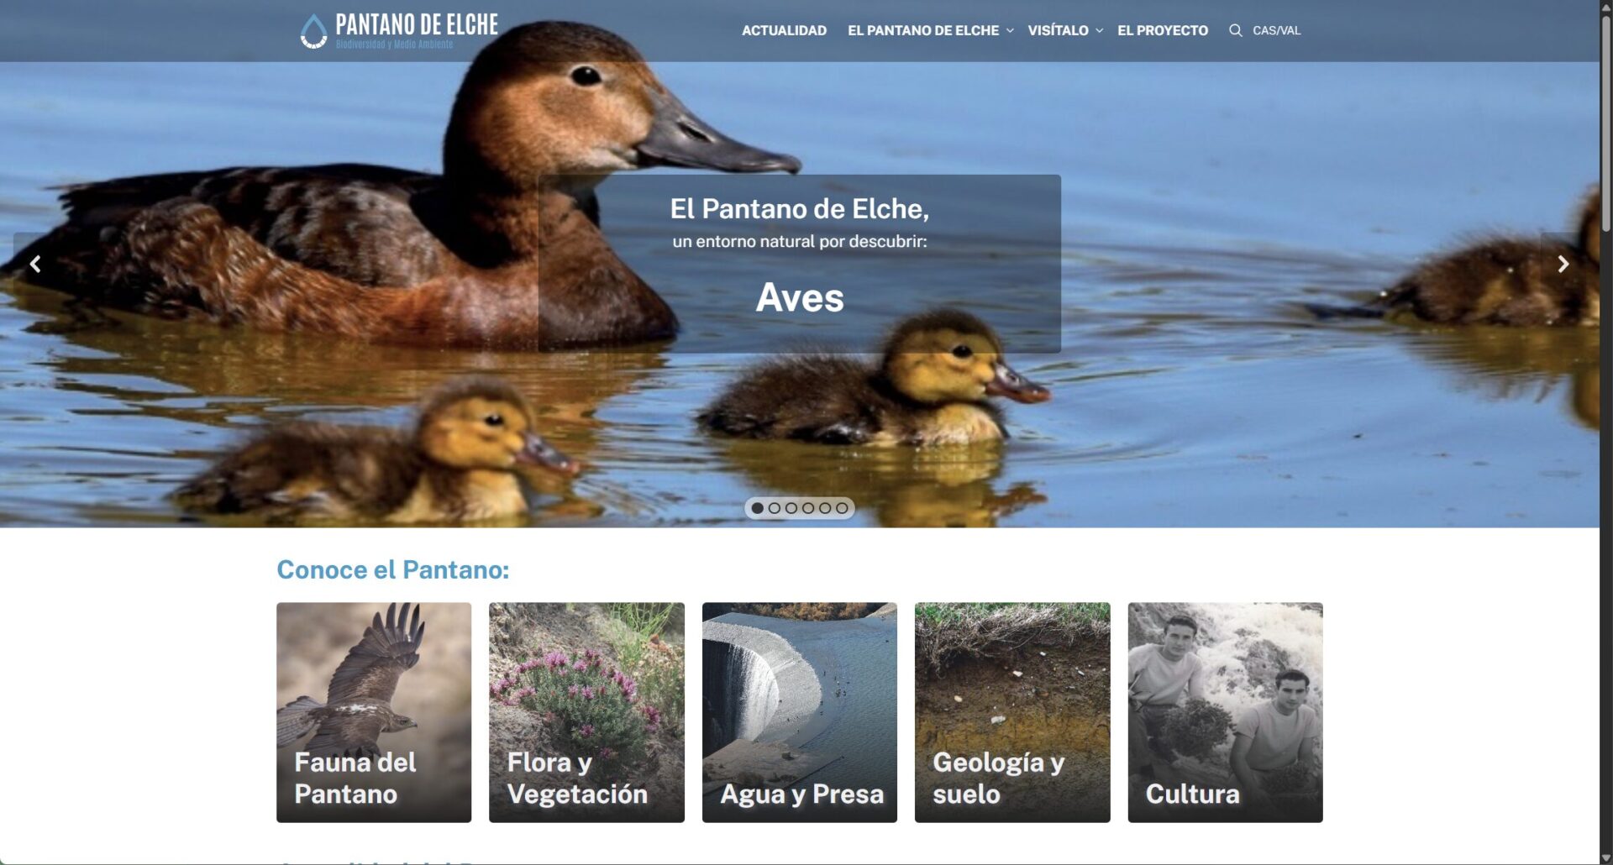Open the Geología y suelo card
The image size is (1613, 865).
pyautogui.click(x=1012, y=712)
